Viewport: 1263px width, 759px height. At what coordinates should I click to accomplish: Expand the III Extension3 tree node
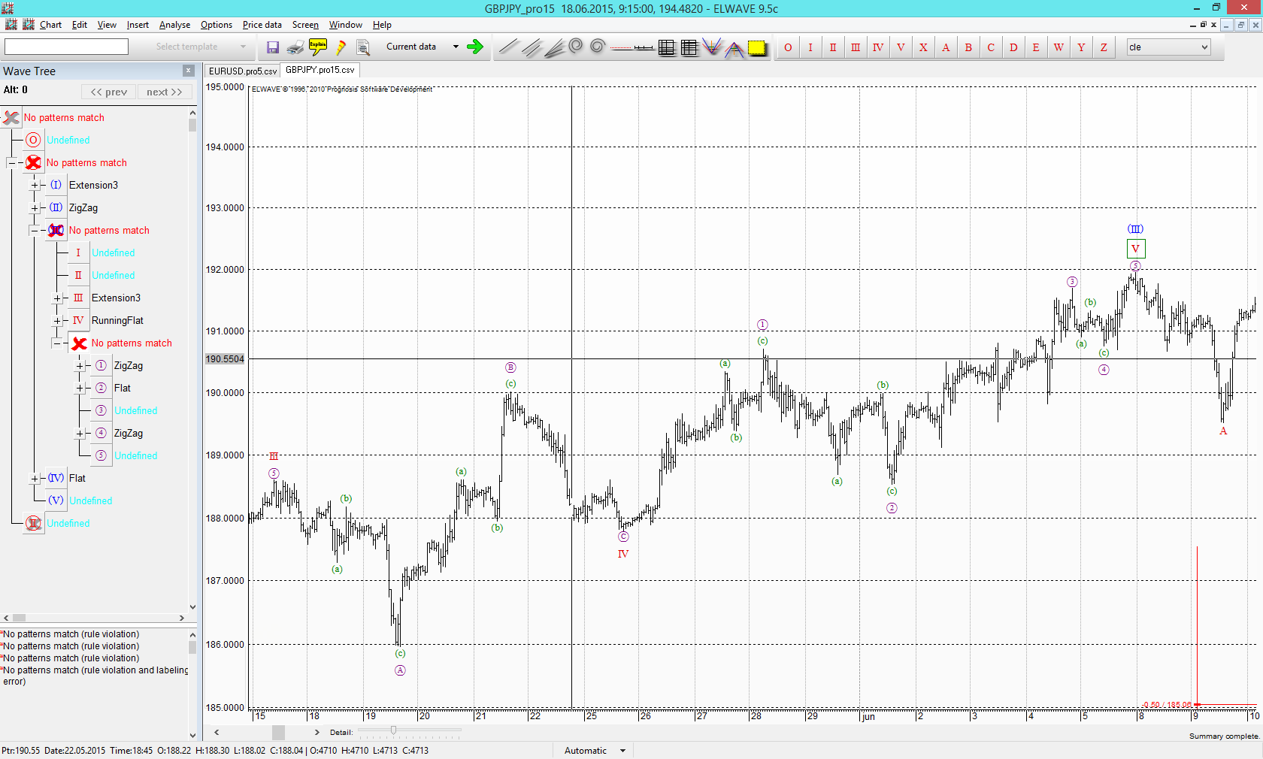(56, 298)
